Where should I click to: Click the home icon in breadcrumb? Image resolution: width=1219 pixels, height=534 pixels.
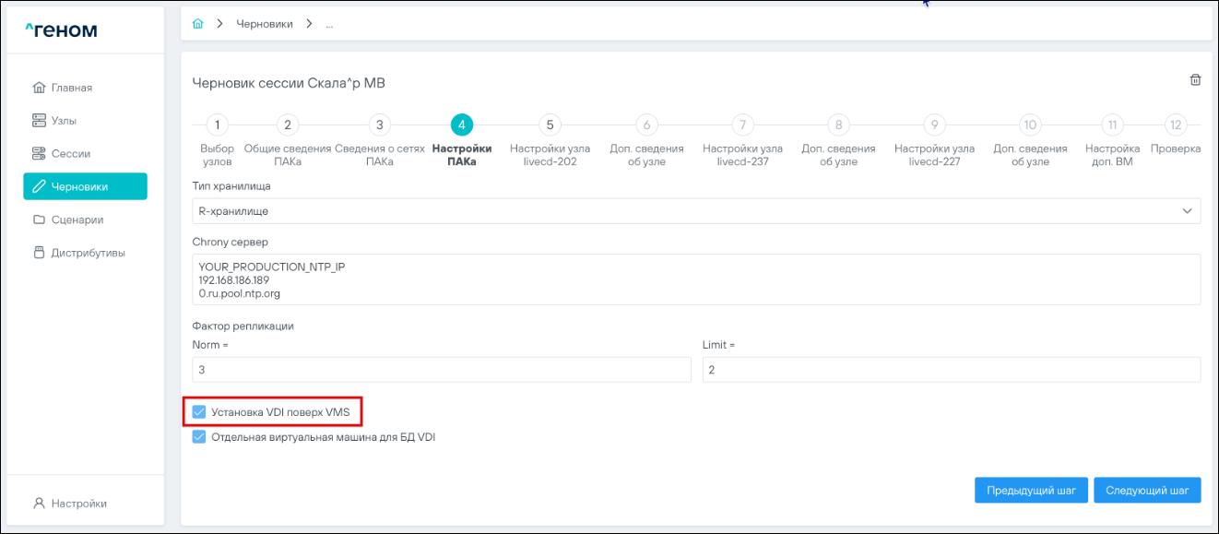196,24
